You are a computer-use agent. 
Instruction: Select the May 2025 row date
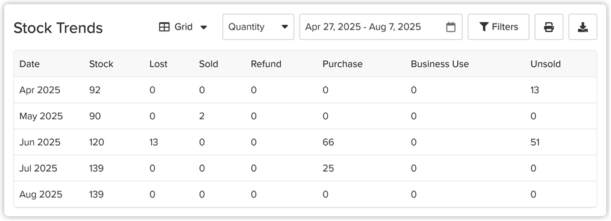41,116
